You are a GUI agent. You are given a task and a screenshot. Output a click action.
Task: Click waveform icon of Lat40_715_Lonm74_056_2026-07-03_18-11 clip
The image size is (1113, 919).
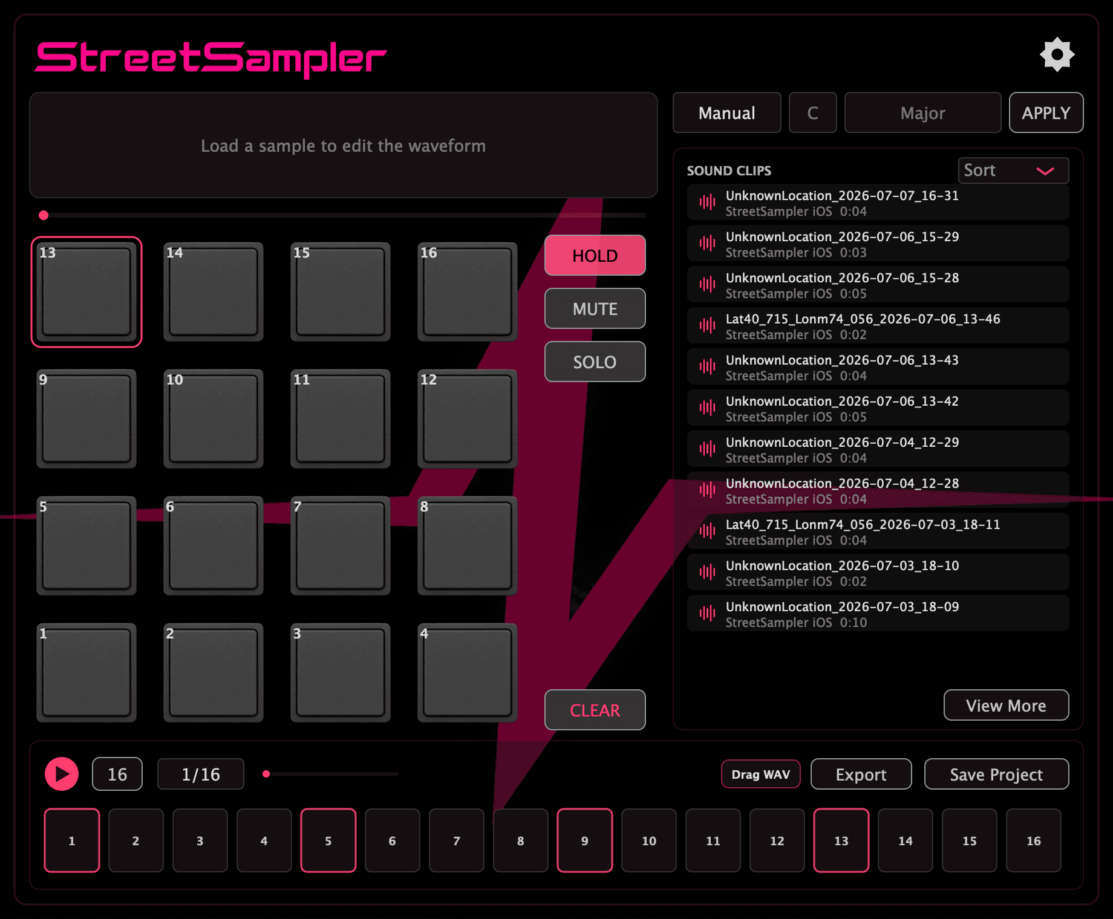[x=707, y=531]
